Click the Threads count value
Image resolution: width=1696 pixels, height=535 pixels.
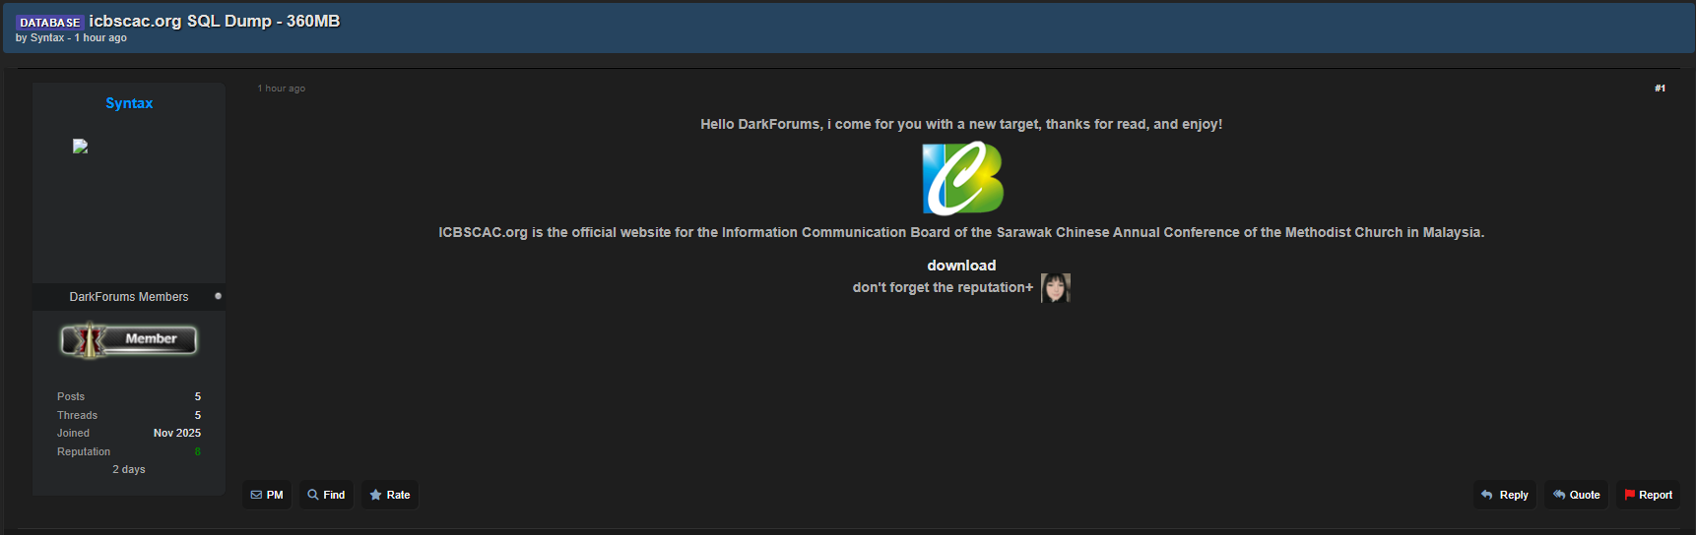pyautogui.click(x=197, y=415)
